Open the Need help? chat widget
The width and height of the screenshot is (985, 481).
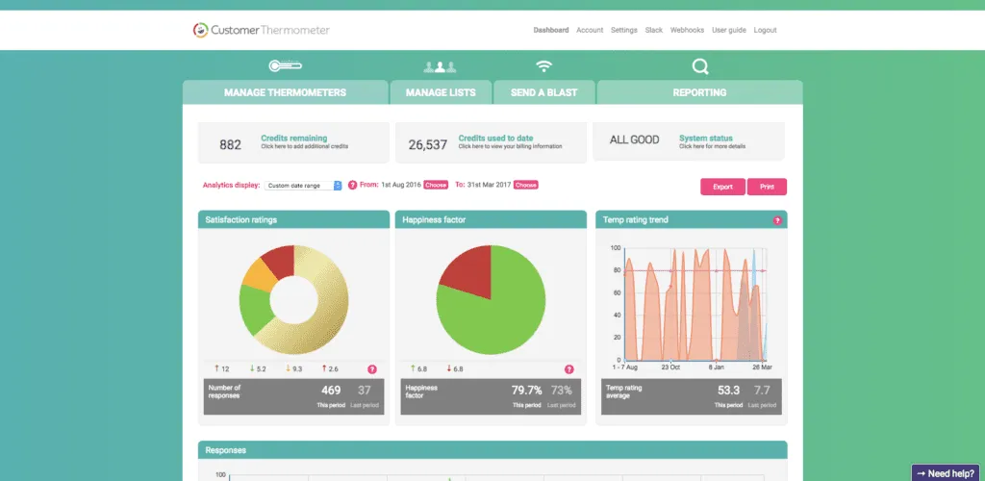pos(947,472)
